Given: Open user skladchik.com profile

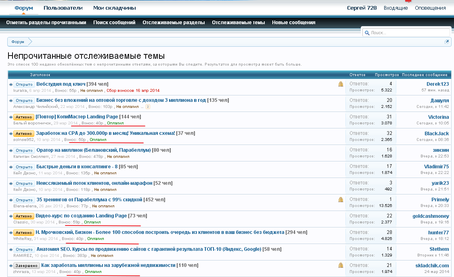Looking at the screenshot, I should click(432, 265).
